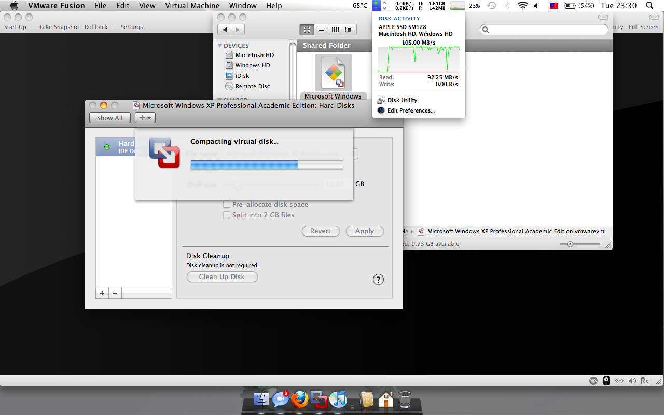Click the Wi-Fi menu bar icon
This screenshot has height=415, width=664.
pos(523,6)
